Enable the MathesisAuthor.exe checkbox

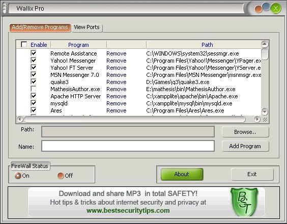[x=33, y=89]
